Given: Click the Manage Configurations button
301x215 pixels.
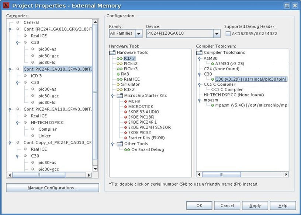Looking at the screenshot, I should pos(52,188).
